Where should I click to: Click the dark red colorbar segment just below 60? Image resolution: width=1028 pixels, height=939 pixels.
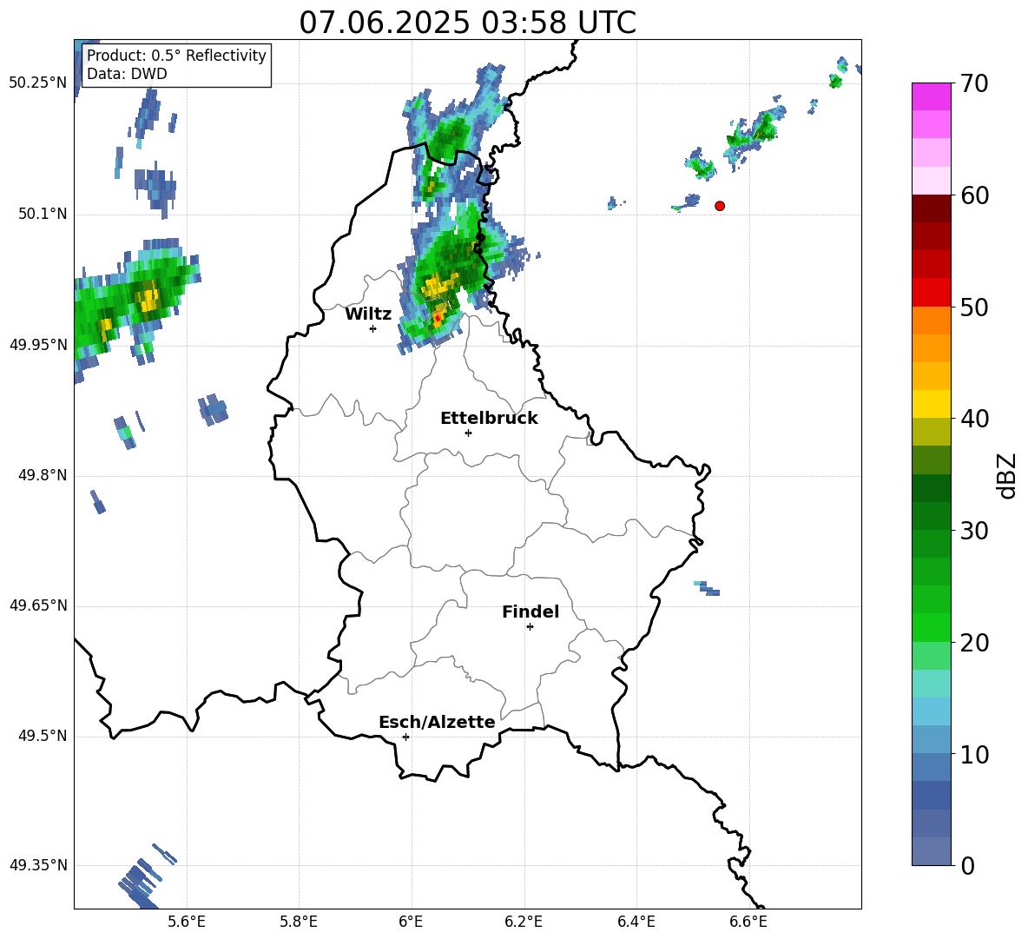932,208
